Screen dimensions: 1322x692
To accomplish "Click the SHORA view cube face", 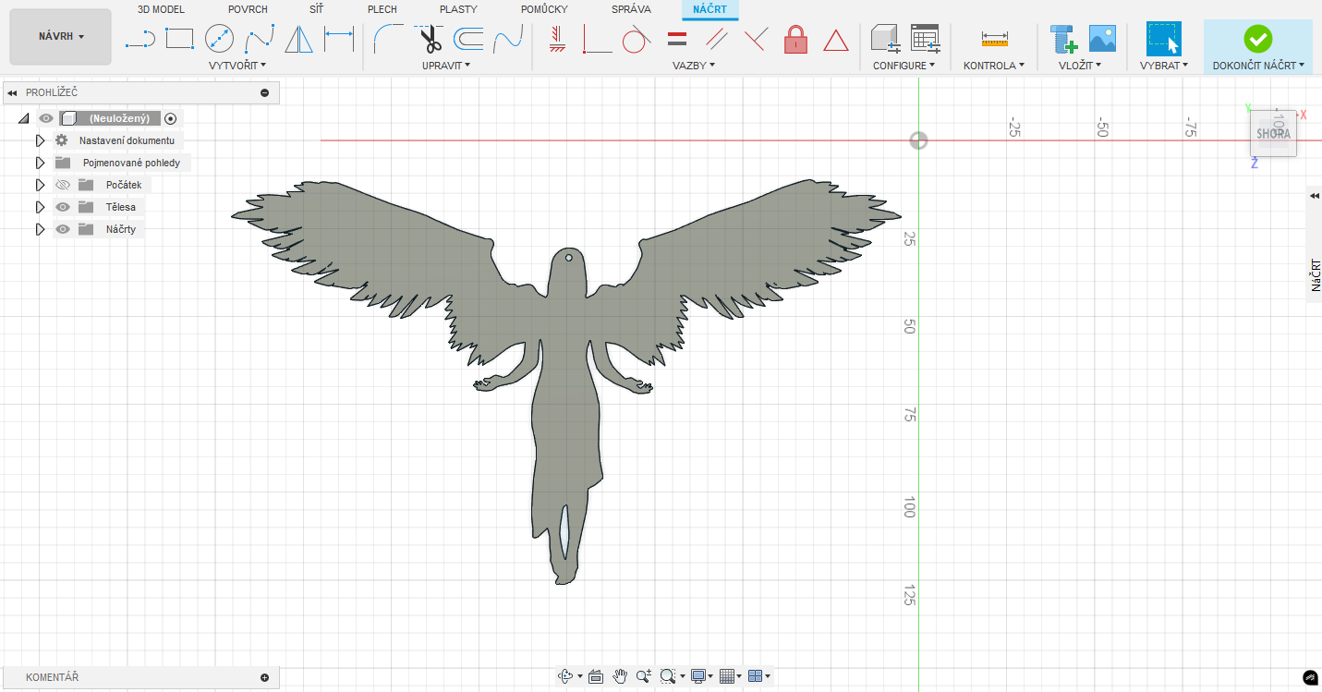I will point(1273,134).
